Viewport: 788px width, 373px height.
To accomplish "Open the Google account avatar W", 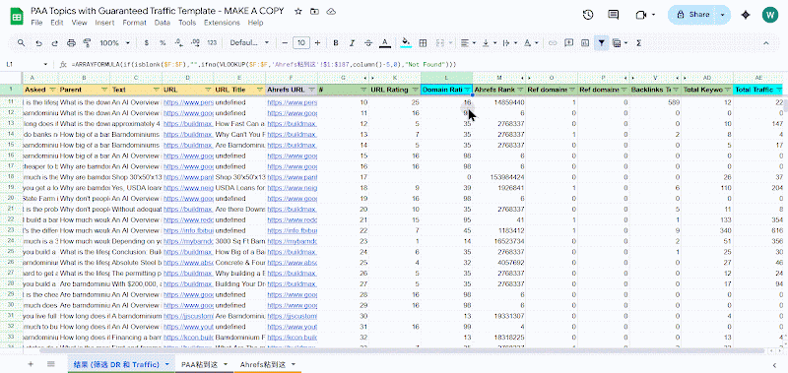I will [x=770, y=15].
